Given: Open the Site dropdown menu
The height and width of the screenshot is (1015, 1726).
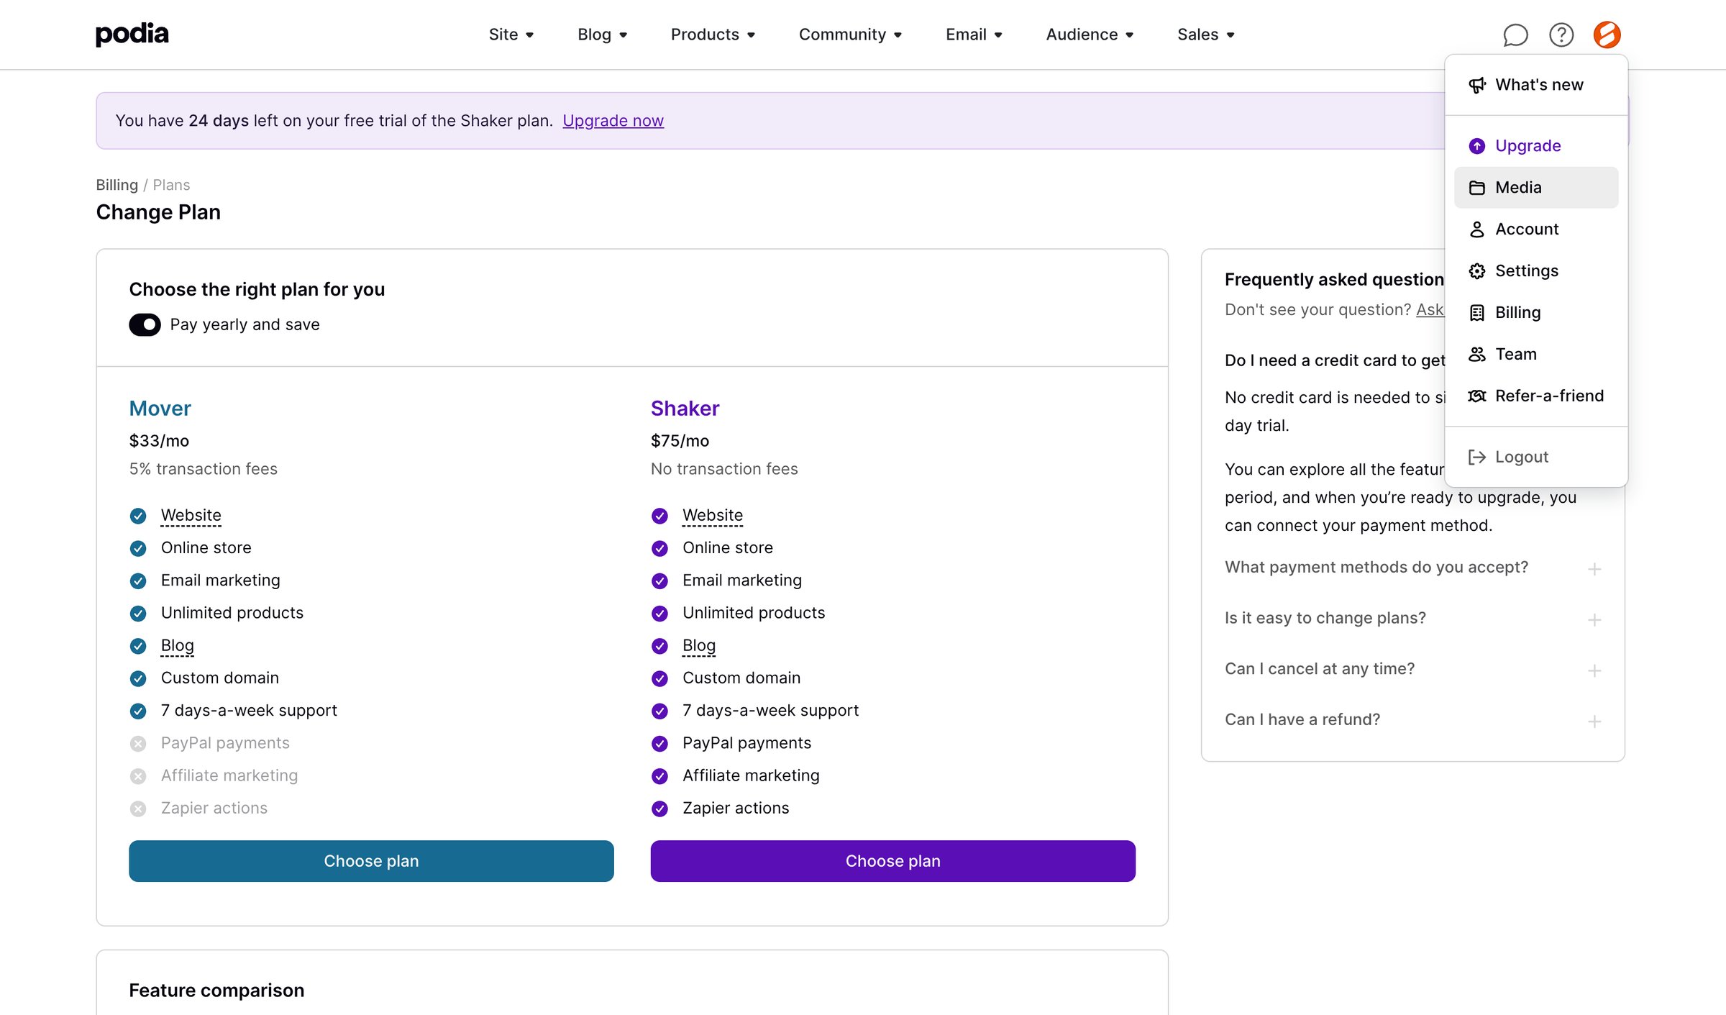Looking at the screenshot, I should [511, 35].
